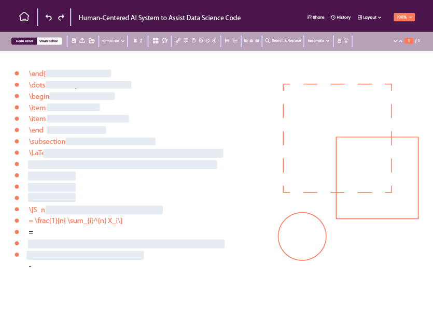Screen dimensions: 433x324
Task: Open the folder icon in toolbar
Action: (x=91, y=40)
